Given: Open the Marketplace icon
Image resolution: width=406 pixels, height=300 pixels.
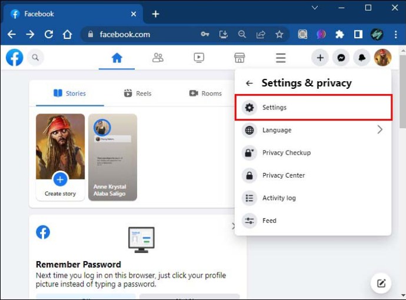Looking at the screenshot, I should pos(239,58).
